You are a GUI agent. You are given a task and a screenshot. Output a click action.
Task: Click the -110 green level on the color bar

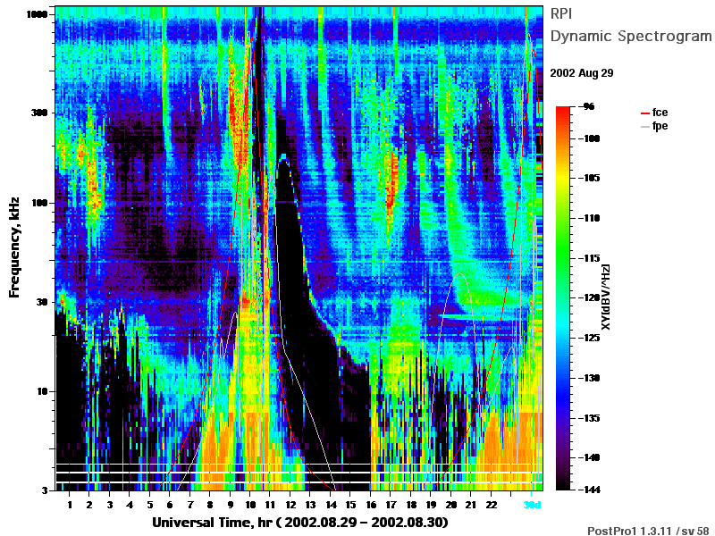(x=563, y=218)
